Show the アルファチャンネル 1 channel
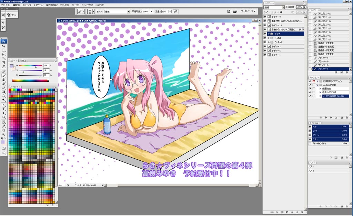Screen dimensions: 353x216 click(x=310, y=143)
